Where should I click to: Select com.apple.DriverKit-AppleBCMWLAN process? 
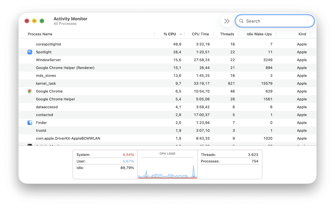[68, 138]
